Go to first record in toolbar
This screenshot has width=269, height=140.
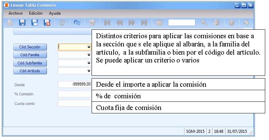coord(107,23)
